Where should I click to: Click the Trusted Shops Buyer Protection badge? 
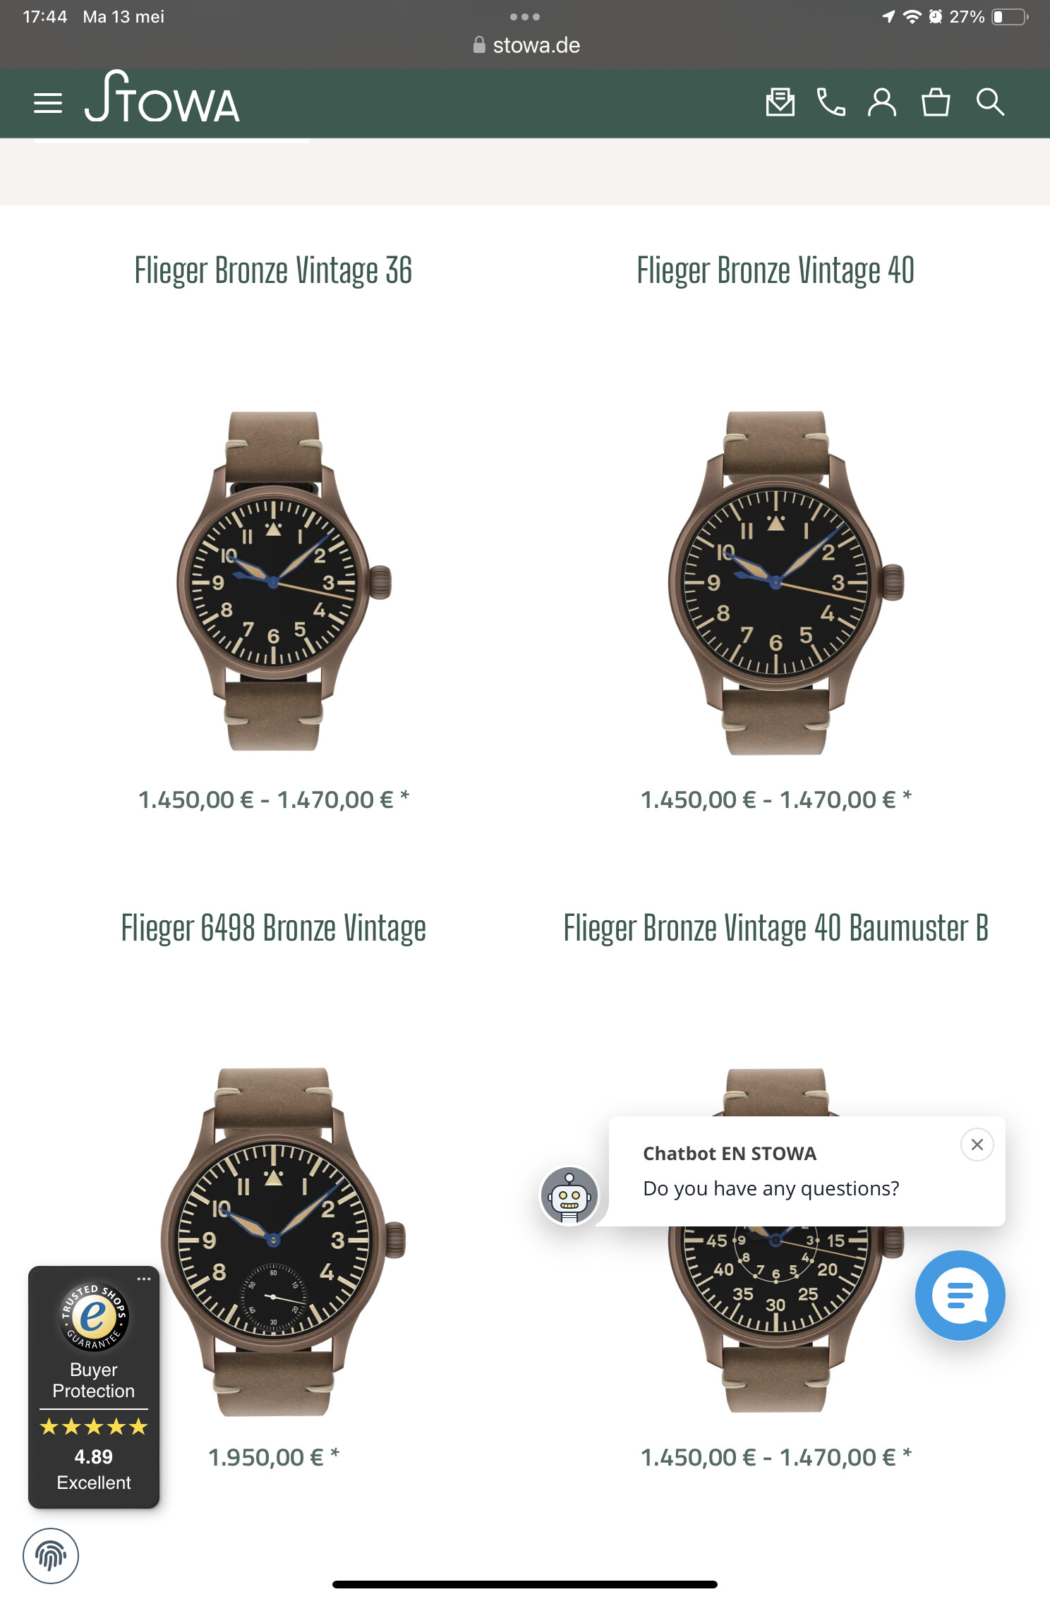pos(94,1387)
